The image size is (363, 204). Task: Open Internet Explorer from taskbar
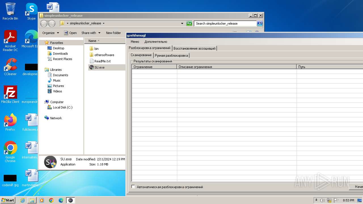[22, 200]
